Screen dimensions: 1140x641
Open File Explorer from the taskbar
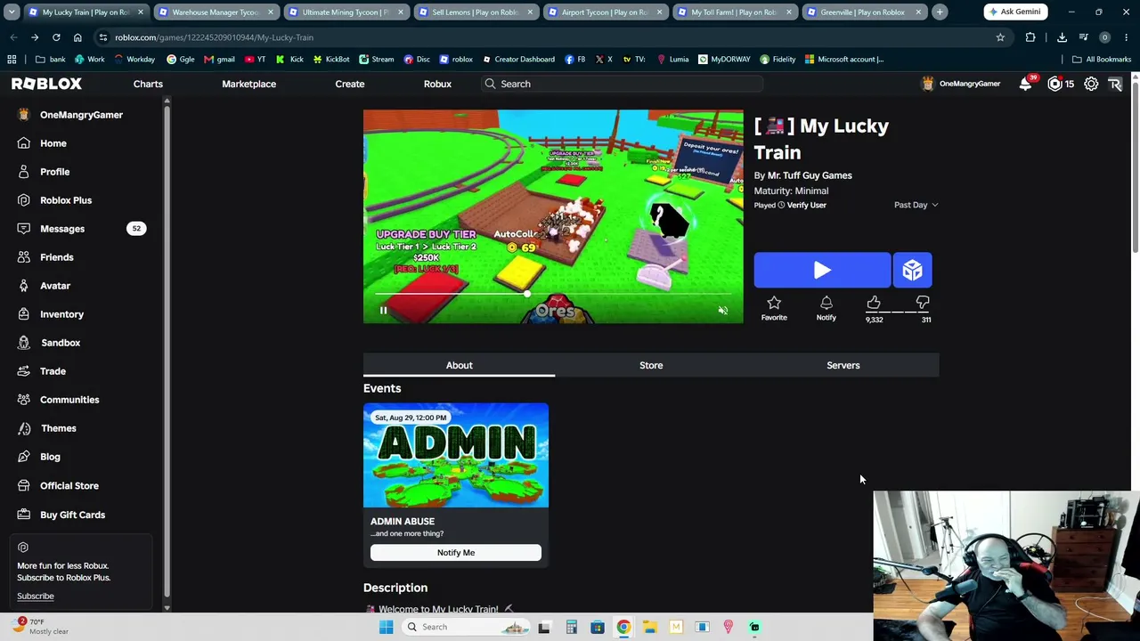649,627
